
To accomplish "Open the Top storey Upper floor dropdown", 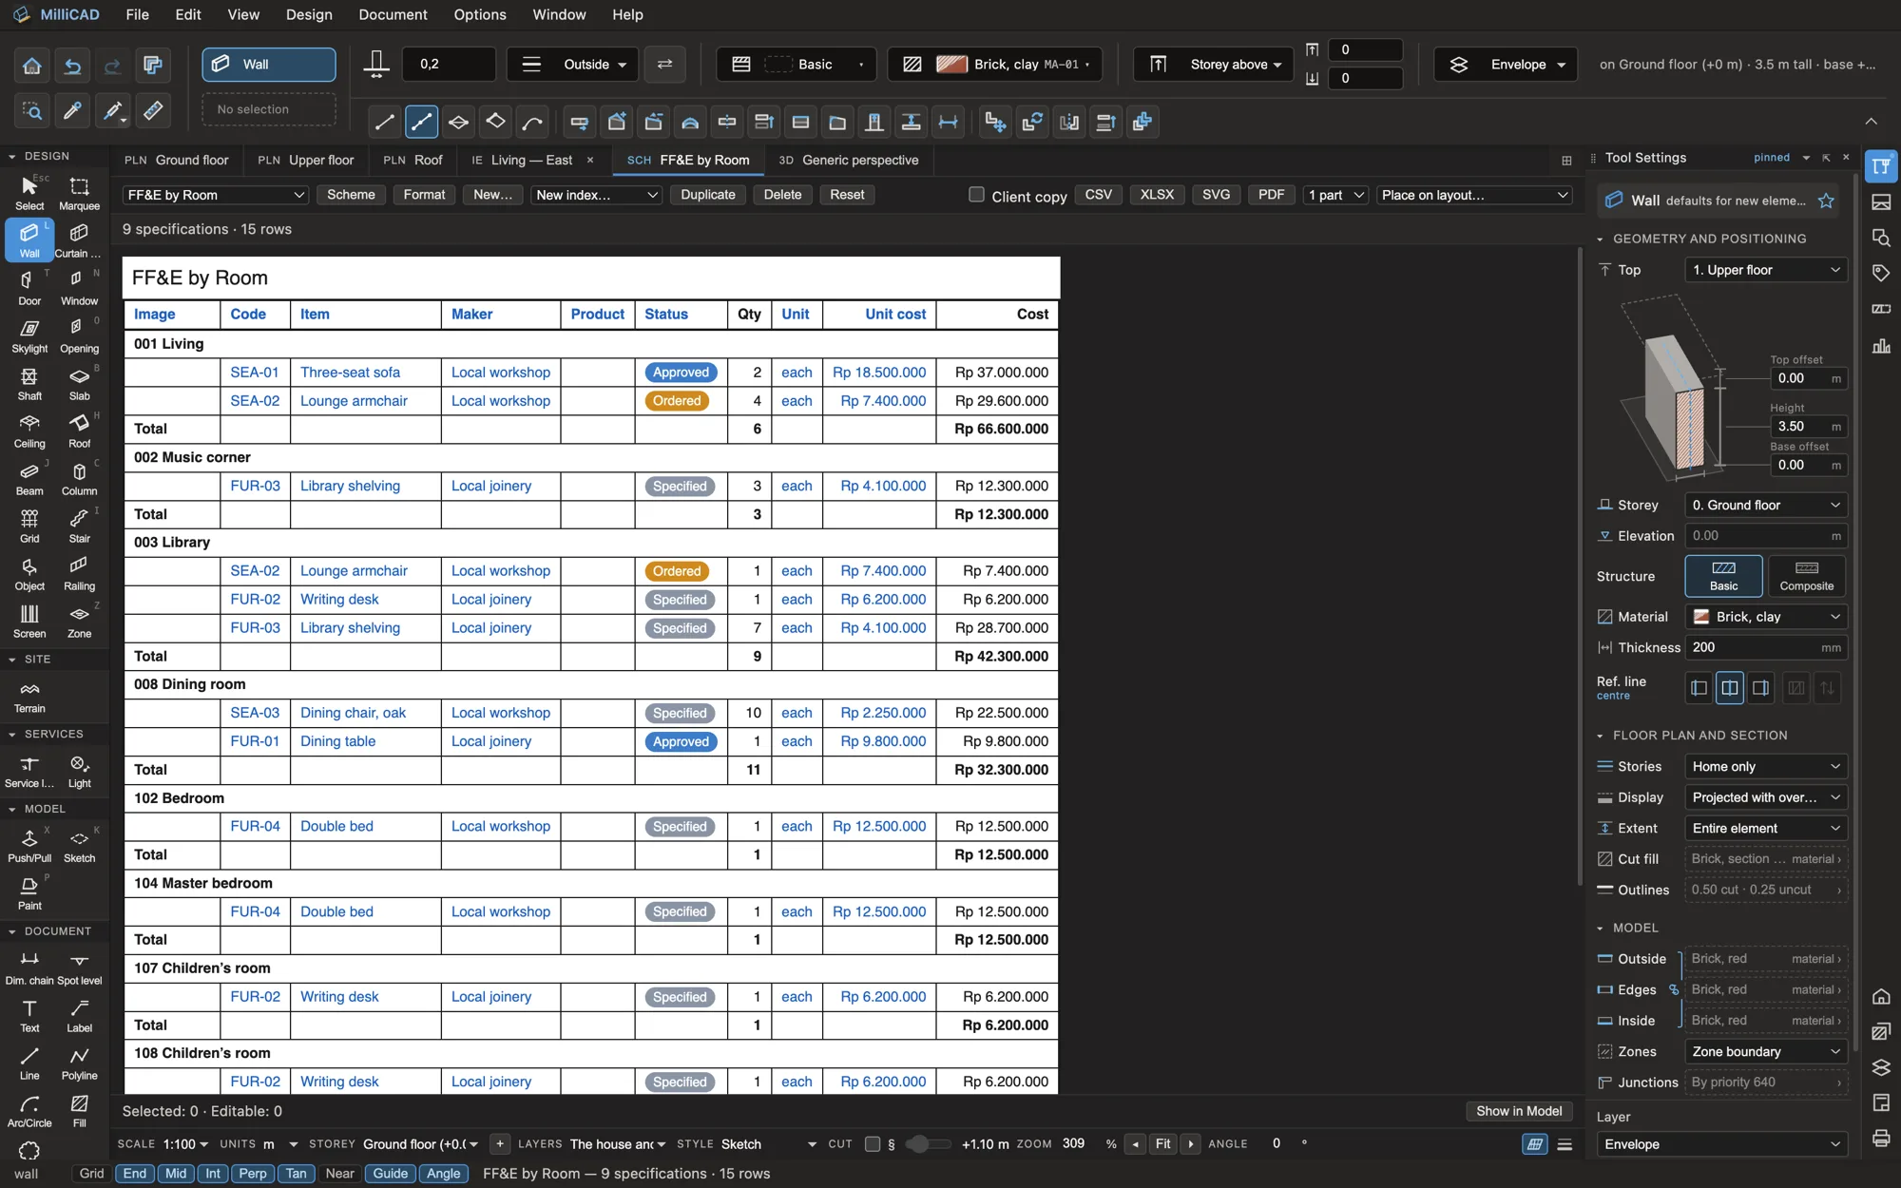I will [1766, 270].
